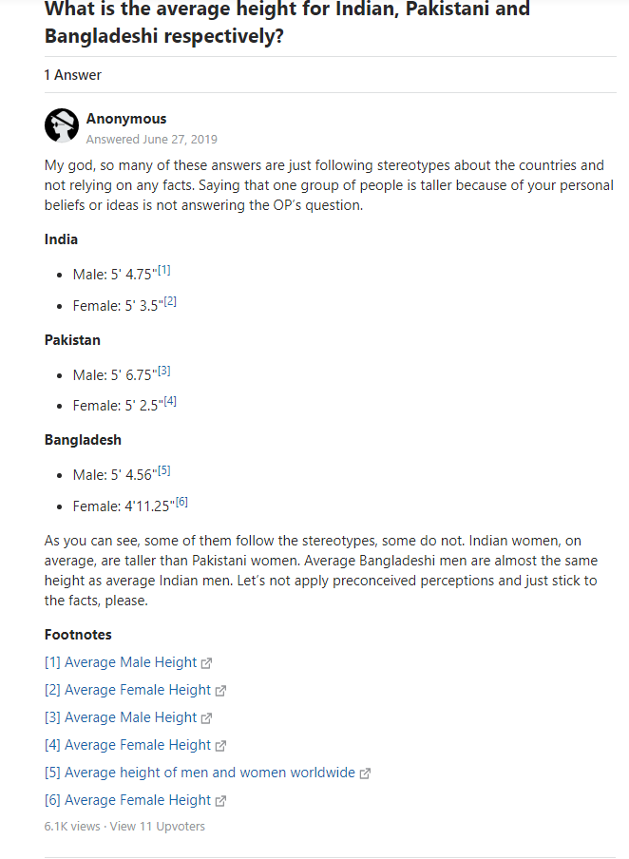Image resolution: width=629 pixels, height=859 pixels.
Task: Open superscript citation [2] after India female height
Action: pyautogui.click(x=170, y=303)
